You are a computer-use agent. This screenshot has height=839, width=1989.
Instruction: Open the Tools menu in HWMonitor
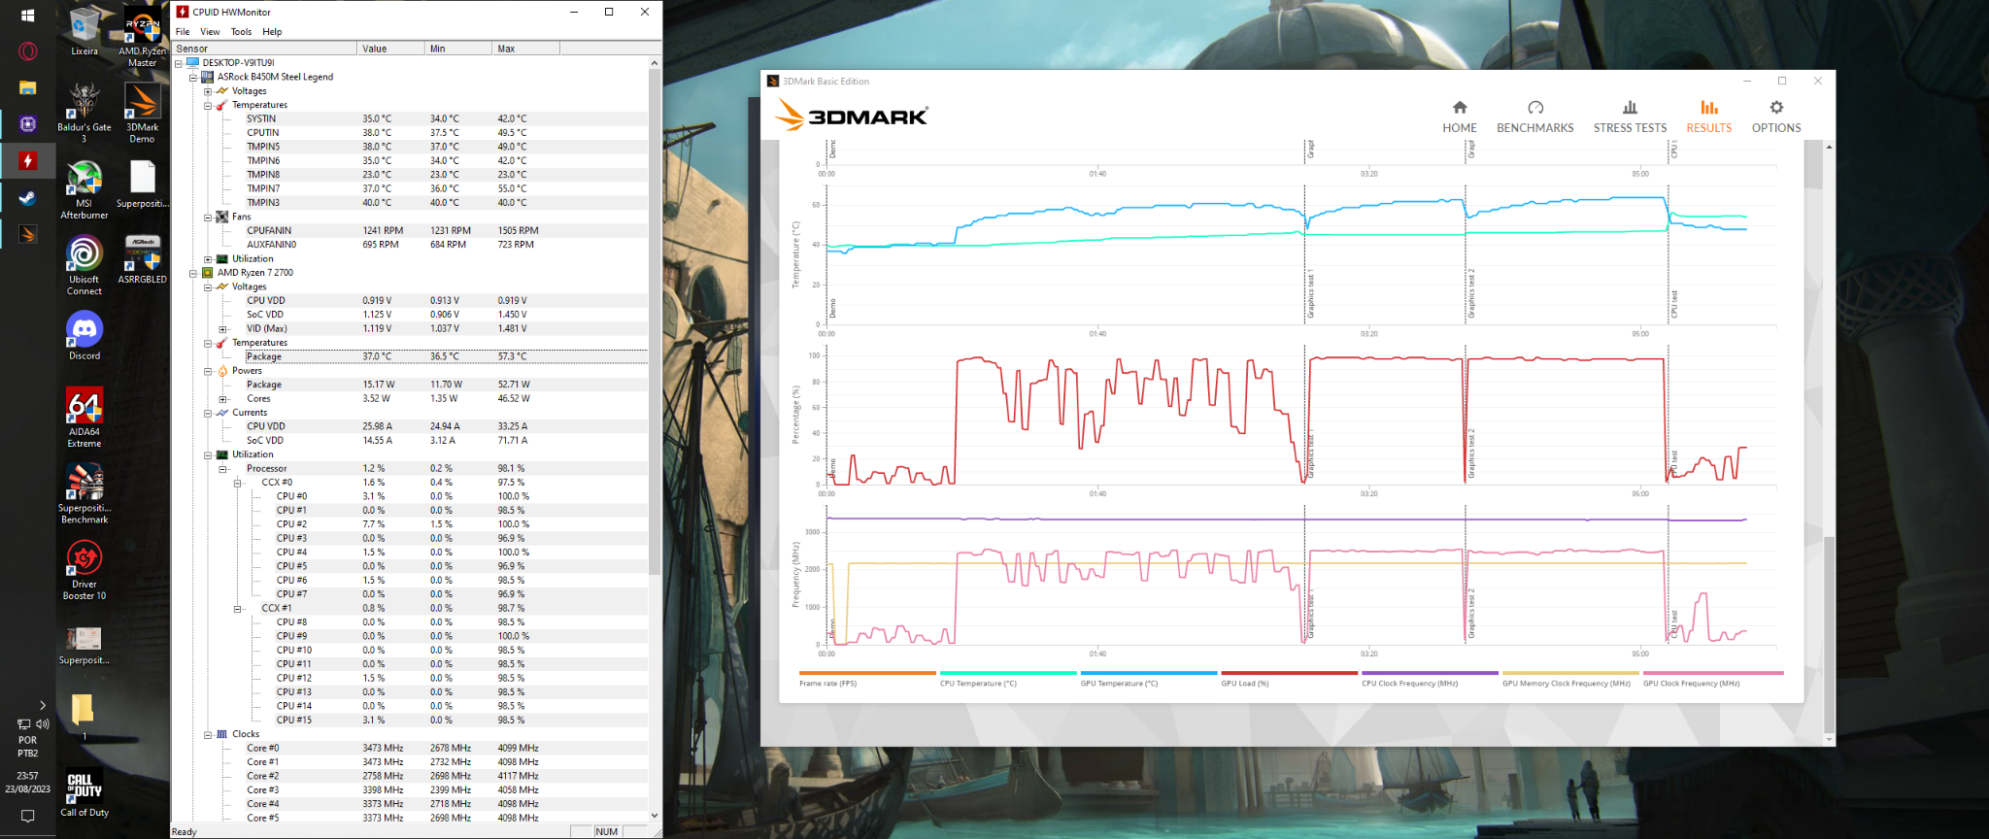241,32
